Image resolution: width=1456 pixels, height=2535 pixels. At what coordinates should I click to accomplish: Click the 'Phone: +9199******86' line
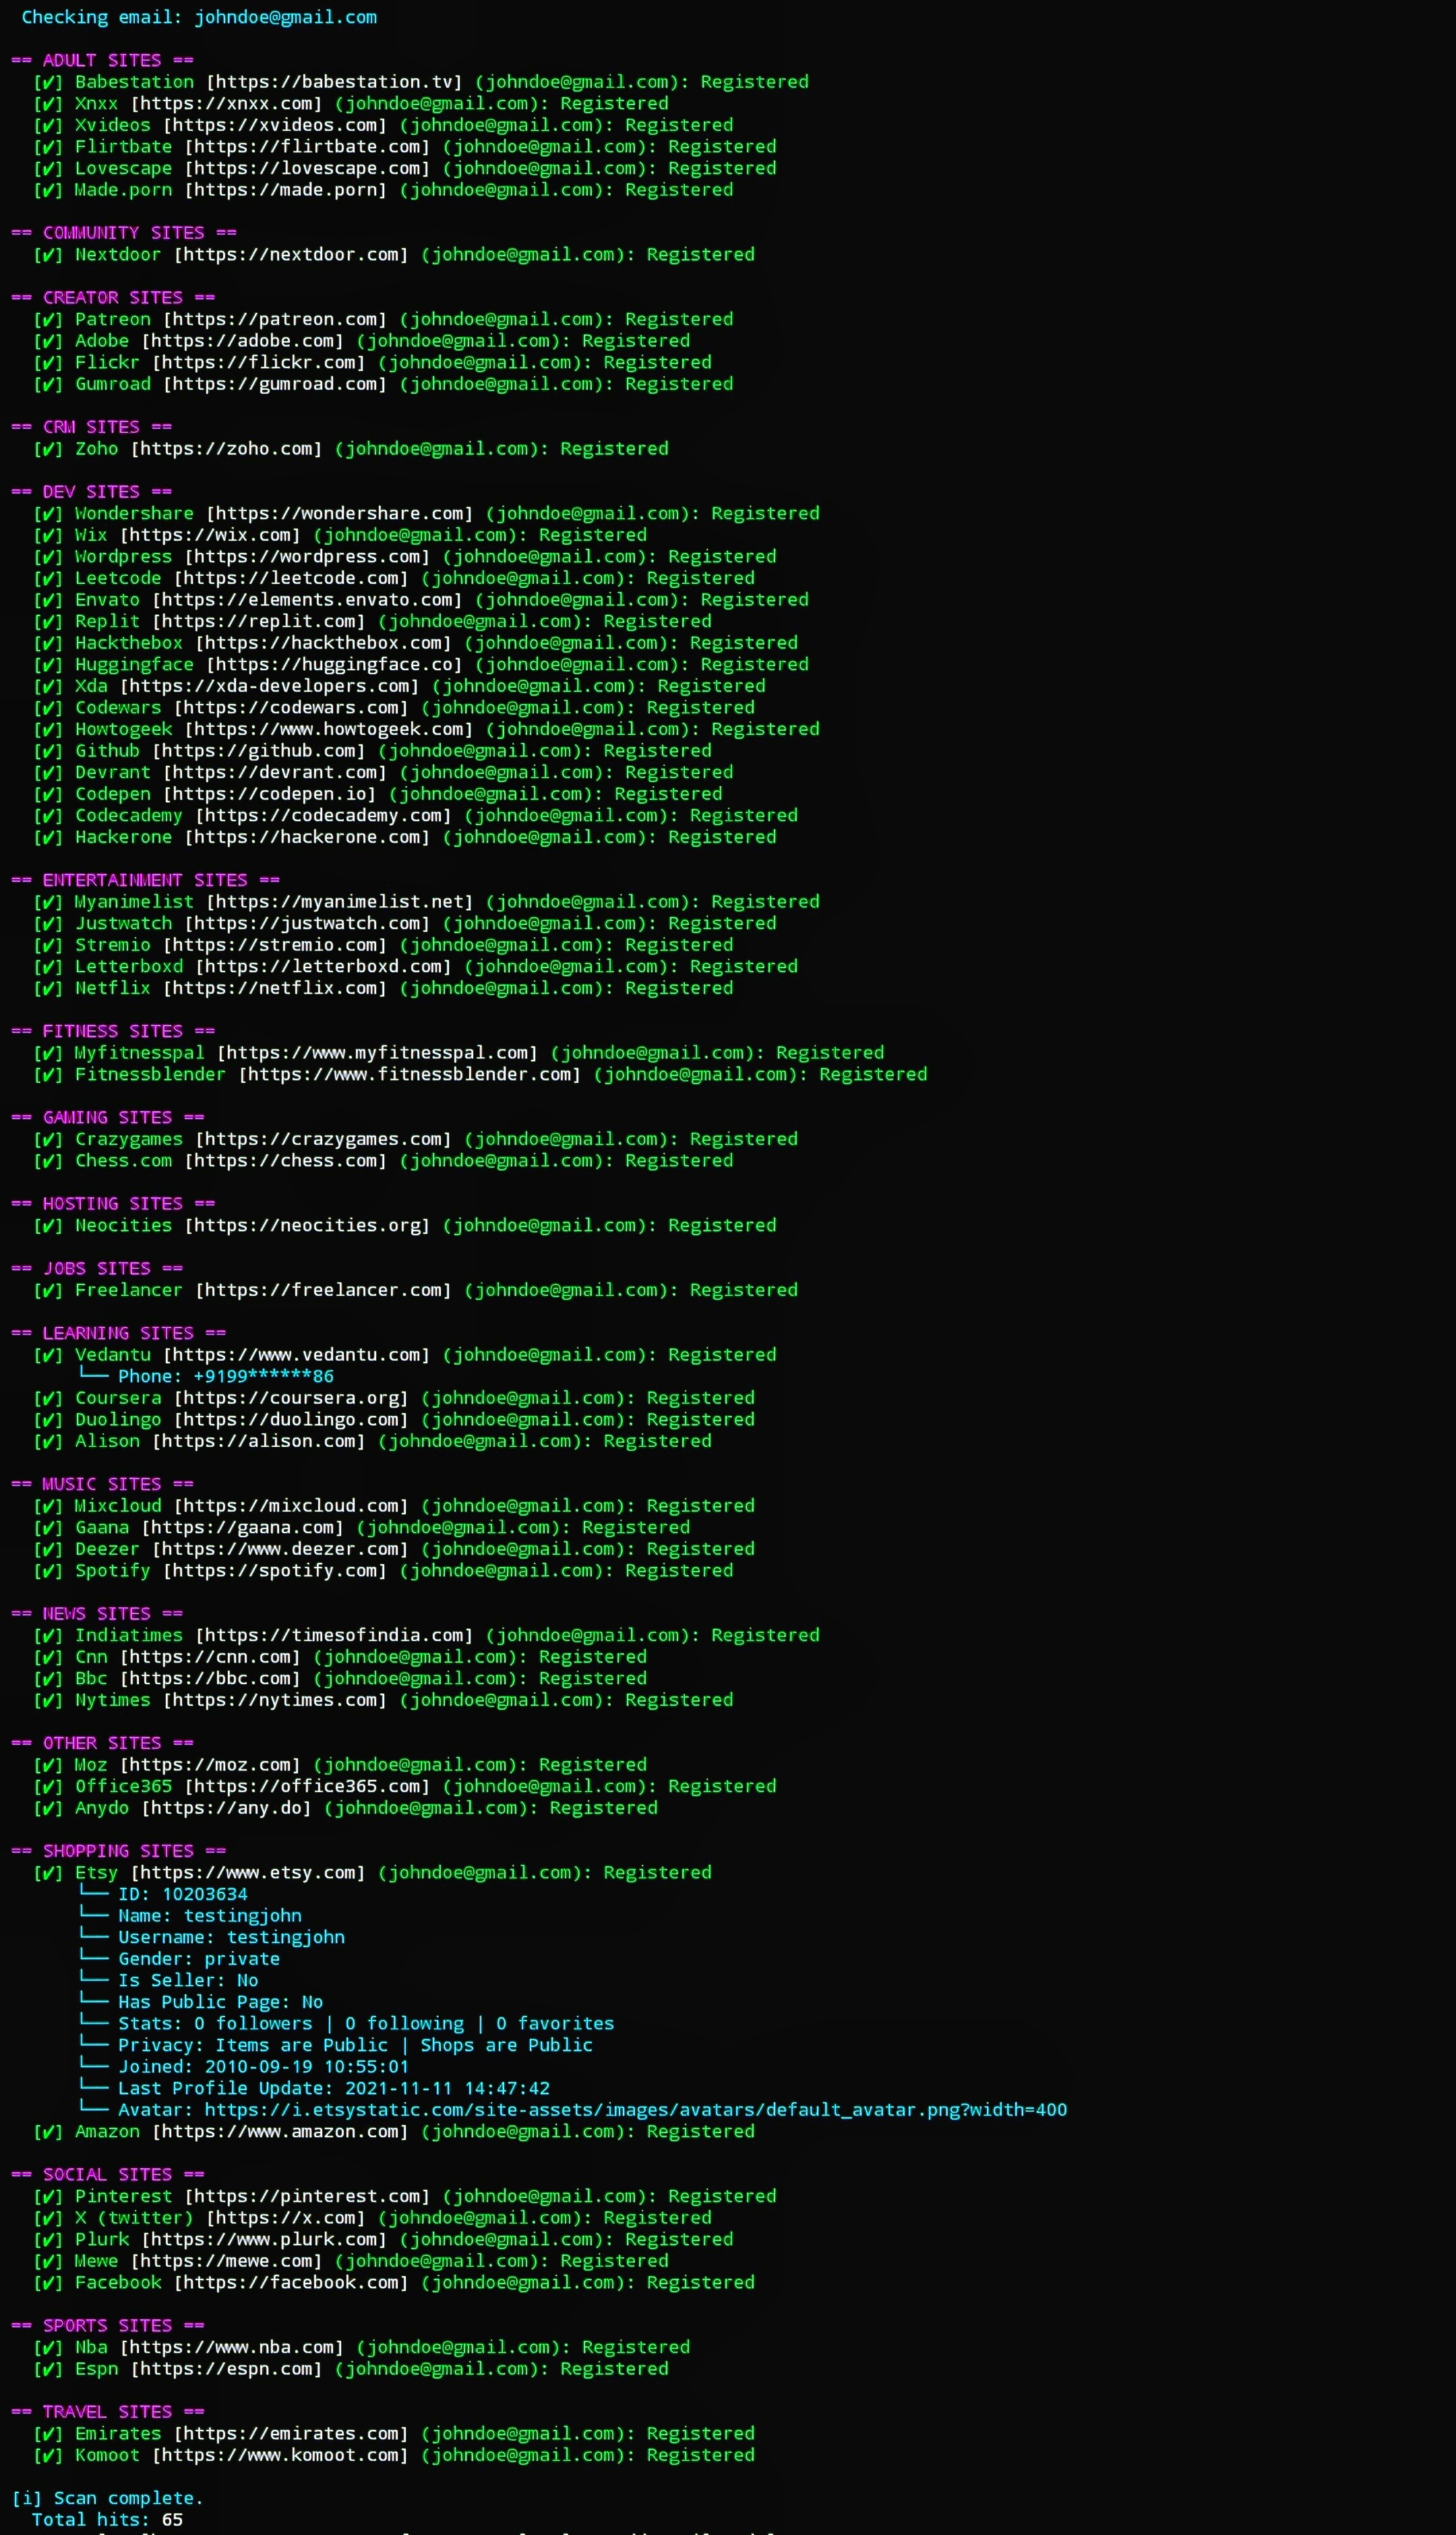point(226,1376)
